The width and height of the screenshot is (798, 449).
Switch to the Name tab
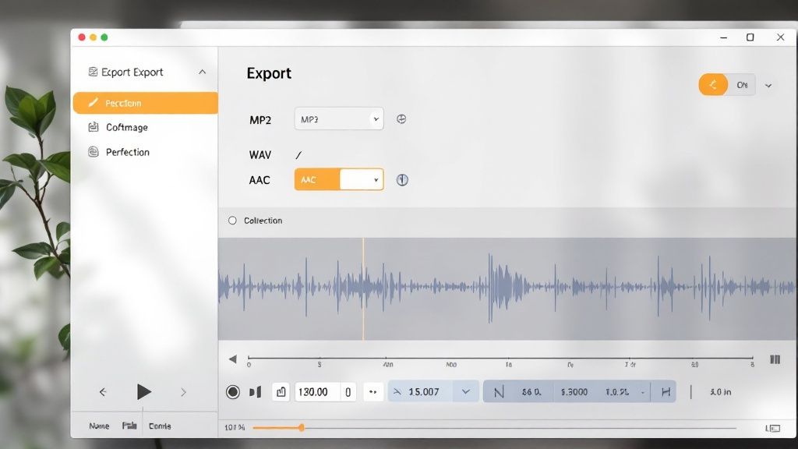tap(99, 426)
